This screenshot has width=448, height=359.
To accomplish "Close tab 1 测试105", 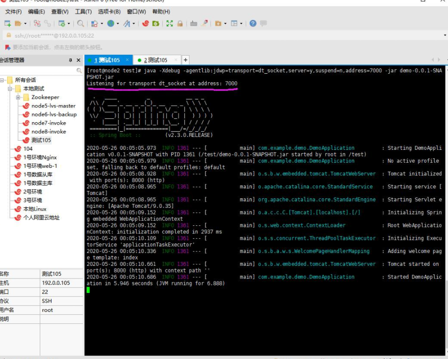I will tap(128, 60).
